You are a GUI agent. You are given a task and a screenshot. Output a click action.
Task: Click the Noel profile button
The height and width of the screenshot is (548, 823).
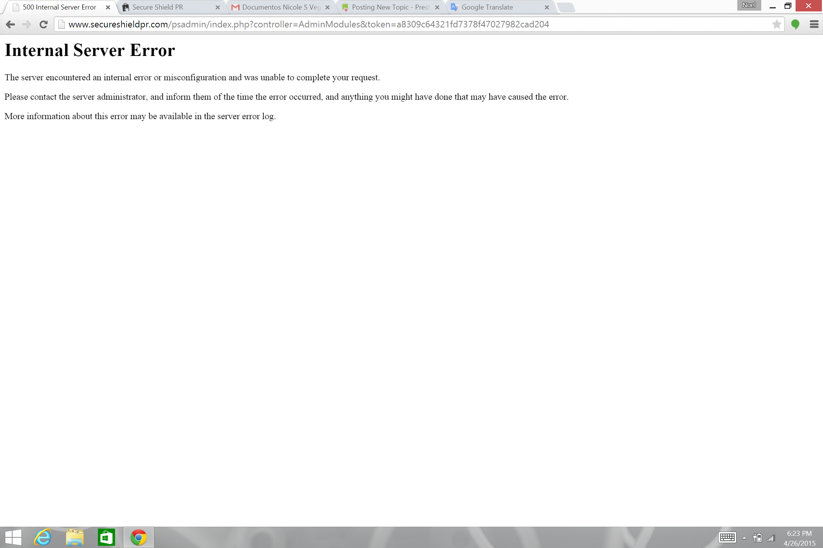748,5
